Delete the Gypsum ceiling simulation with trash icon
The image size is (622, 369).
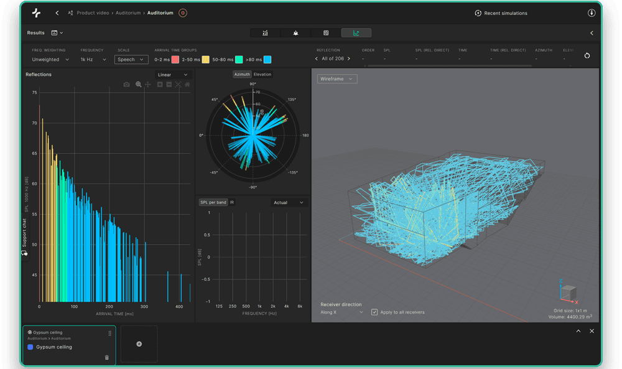106,357
